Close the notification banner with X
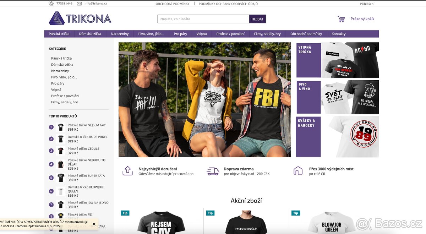 pyautogui.click(x=94, y=224)
